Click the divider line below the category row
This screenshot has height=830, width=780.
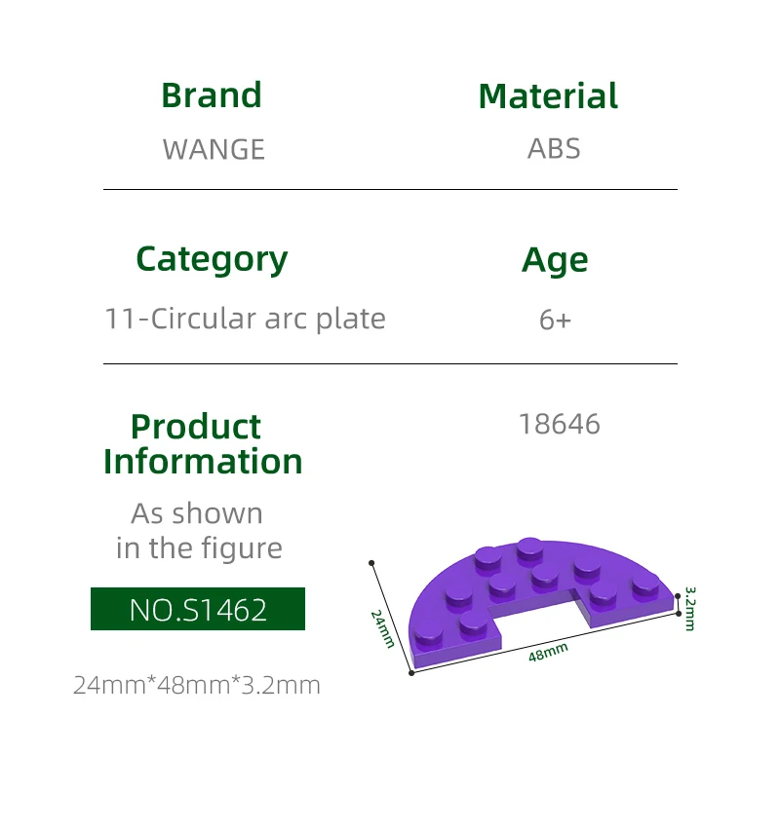[x=390, y=363]
